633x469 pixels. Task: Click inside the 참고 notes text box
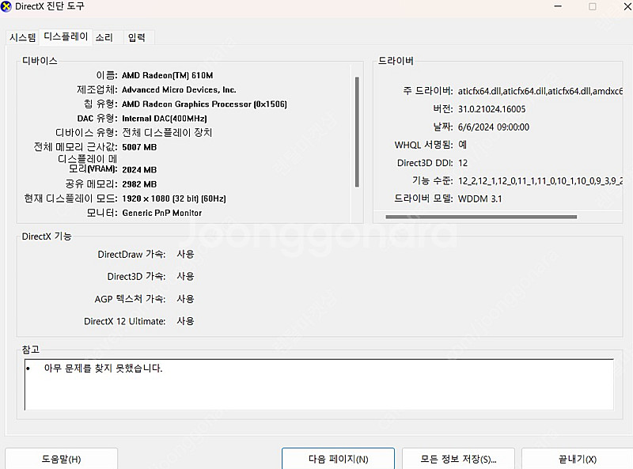coord(319,384)
